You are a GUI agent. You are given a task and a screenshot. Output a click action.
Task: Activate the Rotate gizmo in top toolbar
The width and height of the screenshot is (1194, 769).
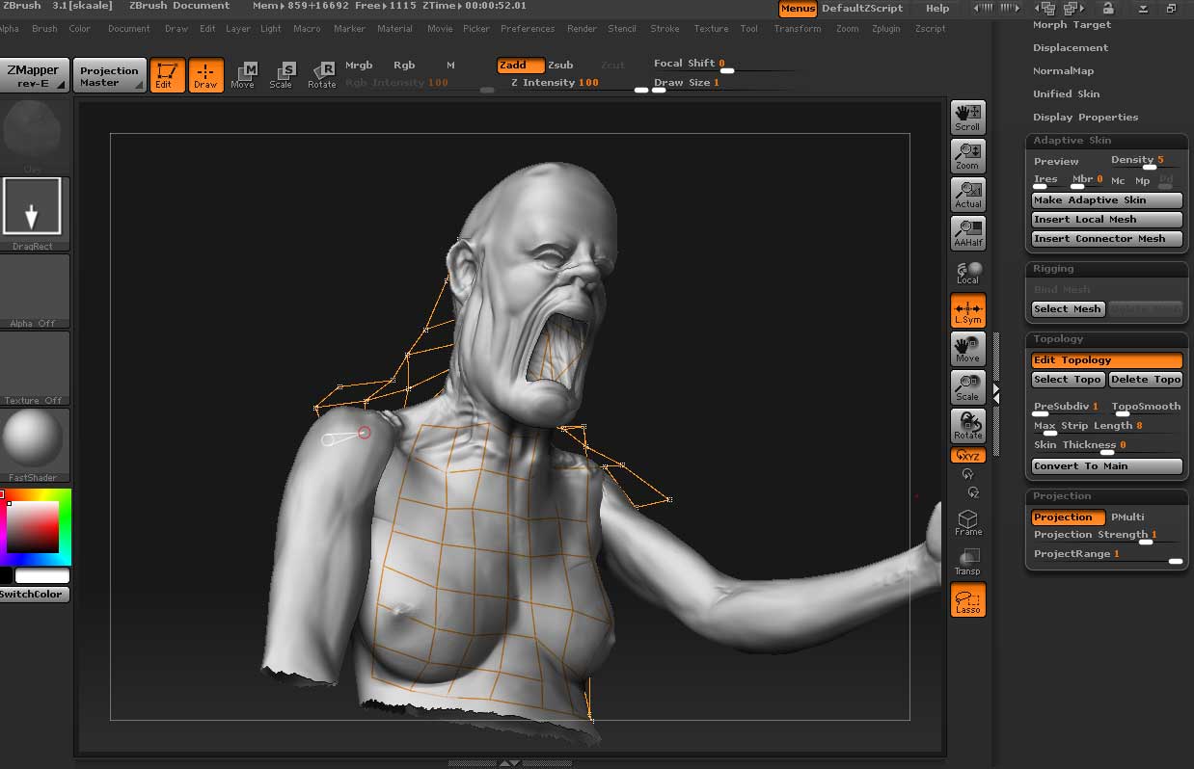[x=322, y=74]
